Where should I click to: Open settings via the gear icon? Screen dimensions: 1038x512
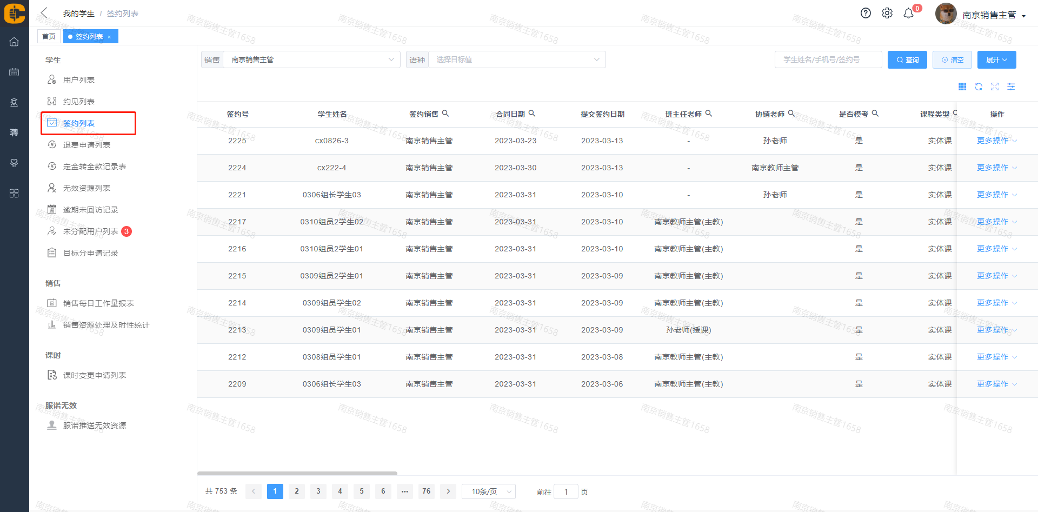pos(887,14)
